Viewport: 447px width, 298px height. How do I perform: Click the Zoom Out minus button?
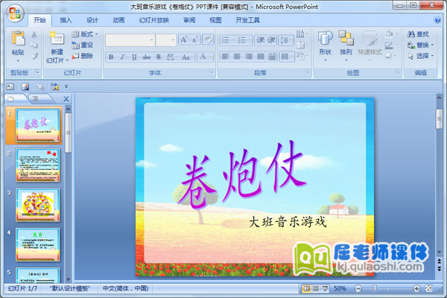358,288
